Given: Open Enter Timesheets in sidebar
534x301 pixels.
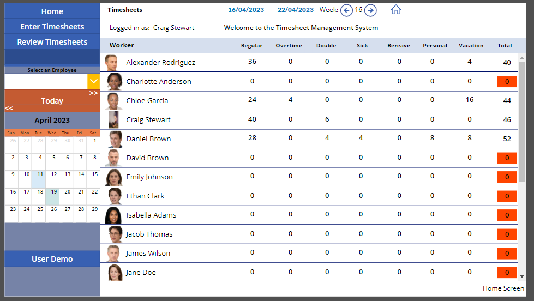Looking at the screenshot, I should [x=52, y=27].
